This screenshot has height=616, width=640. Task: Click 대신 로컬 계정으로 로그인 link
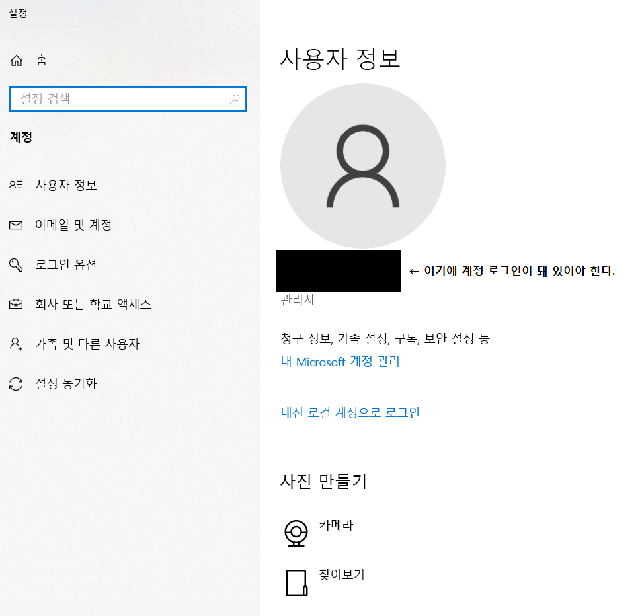tap(350, 412)
